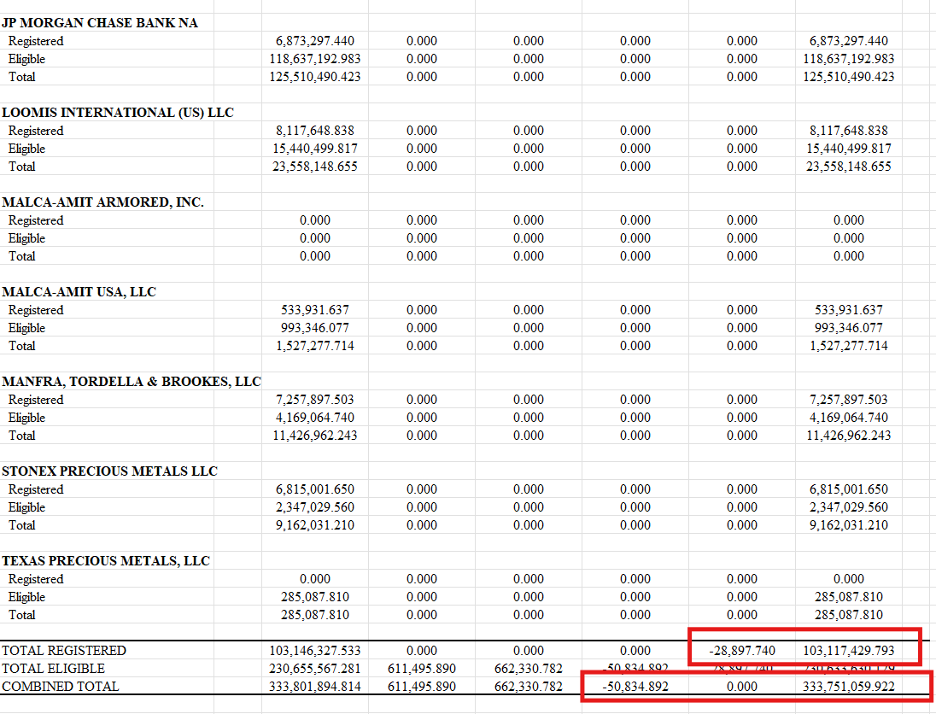The image size is (936, 714).
Task: Click JP Morgan Eligible 118,637,192.983 in first value column
Action: 315,59
